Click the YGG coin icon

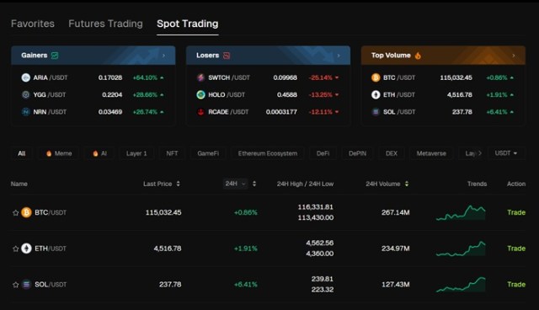pos(26,94)
